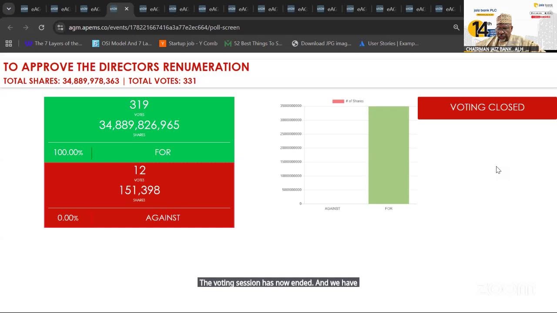
Task: Click the globe favicon for Download JPG
Action: point(295,43)
